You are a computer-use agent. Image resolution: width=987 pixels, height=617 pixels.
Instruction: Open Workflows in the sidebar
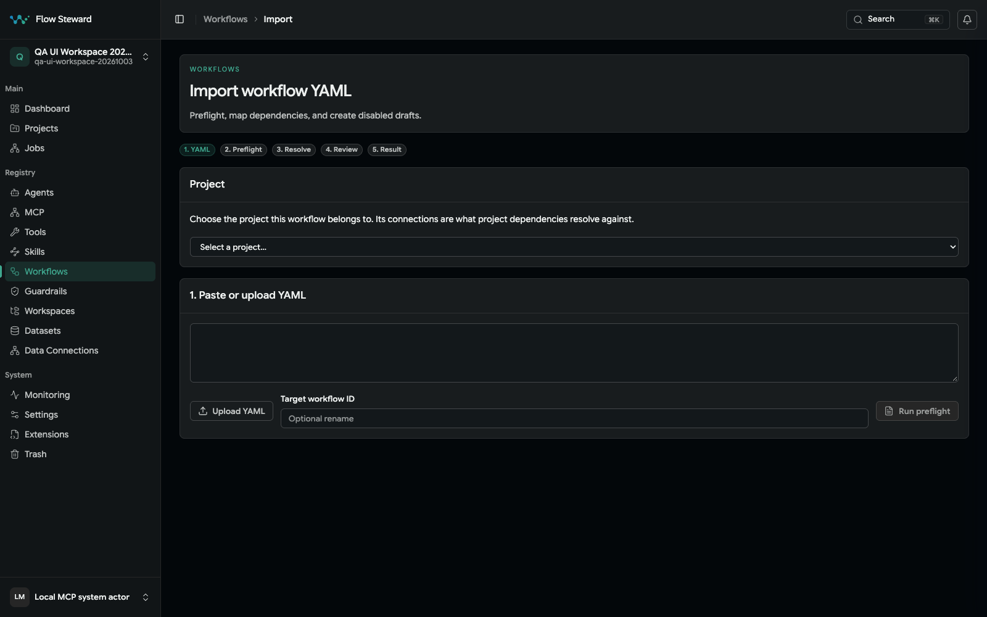point(80,271)
